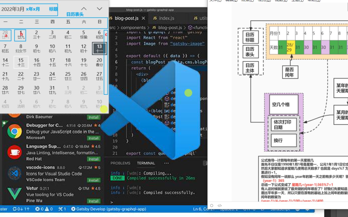The image size is (348, 217).
Task: Click the errors count icon in status bar
Action: click(37, 209)
